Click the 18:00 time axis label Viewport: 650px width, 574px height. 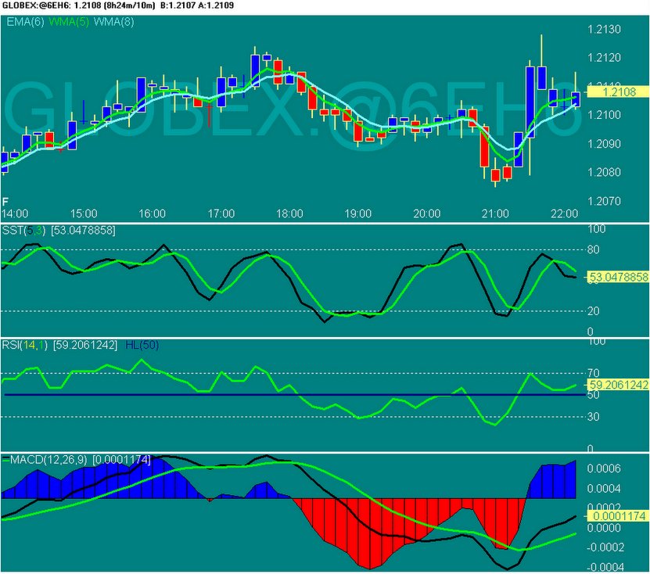289,213
